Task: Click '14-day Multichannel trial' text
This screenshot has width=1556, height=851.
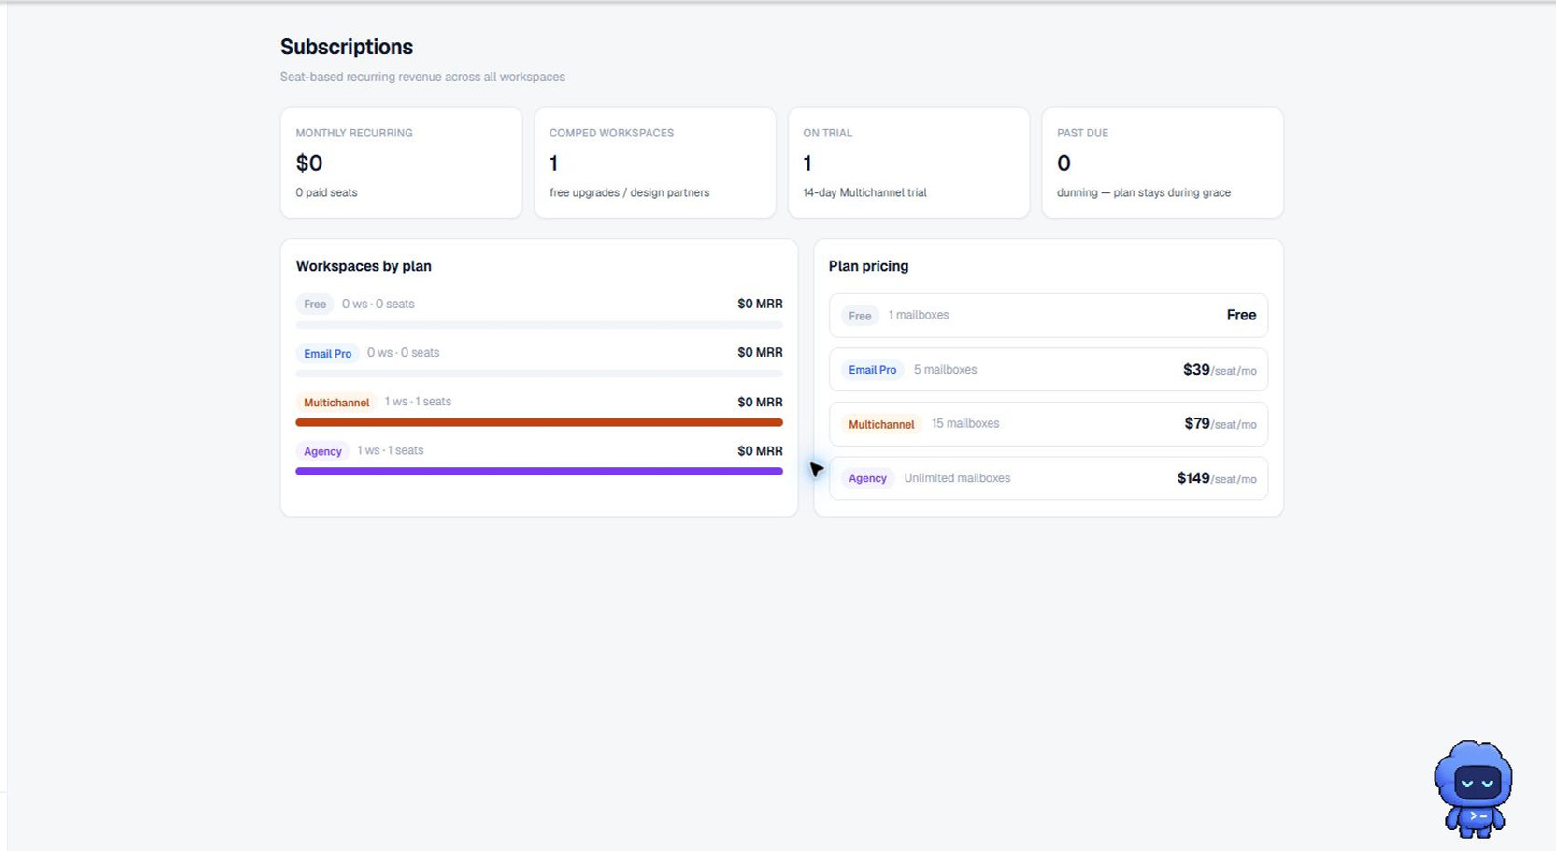Action: pyautogui.click(x=864, y=192)
